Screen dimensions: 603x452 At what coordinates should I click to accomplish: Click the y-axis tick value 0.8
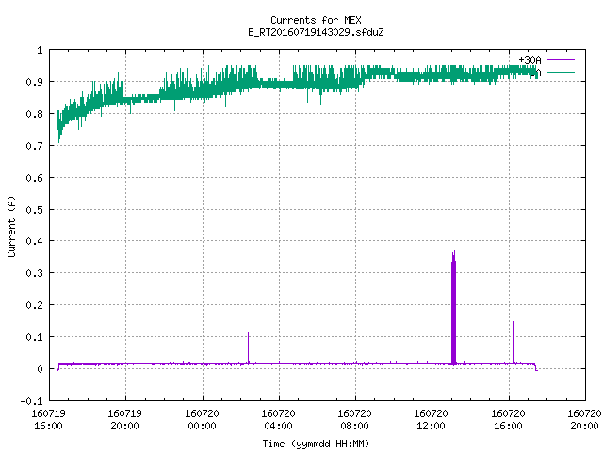(34, 114)
